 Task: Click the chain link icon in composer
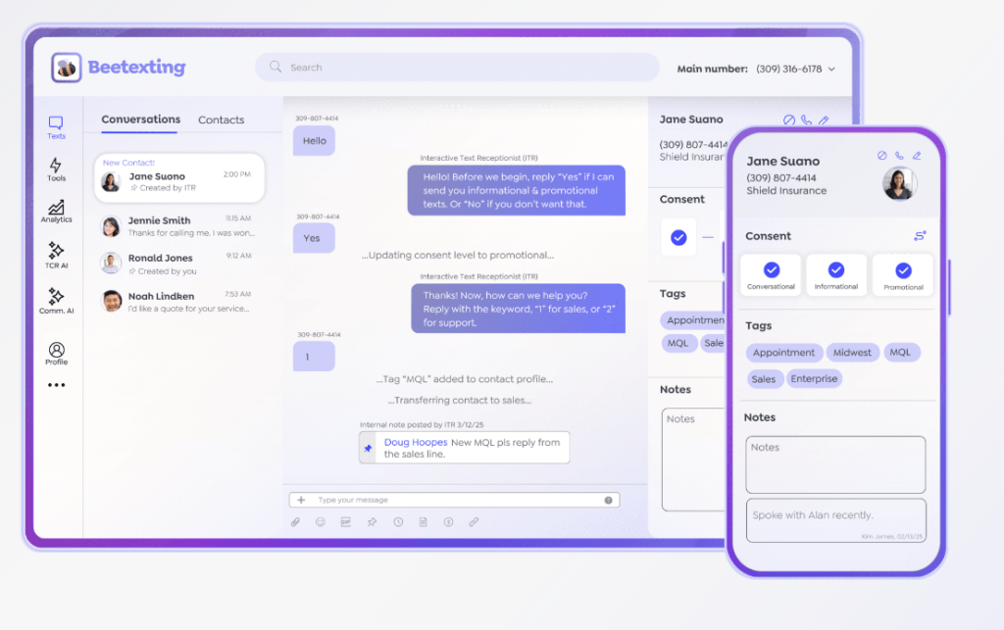(x=474, y=522)
